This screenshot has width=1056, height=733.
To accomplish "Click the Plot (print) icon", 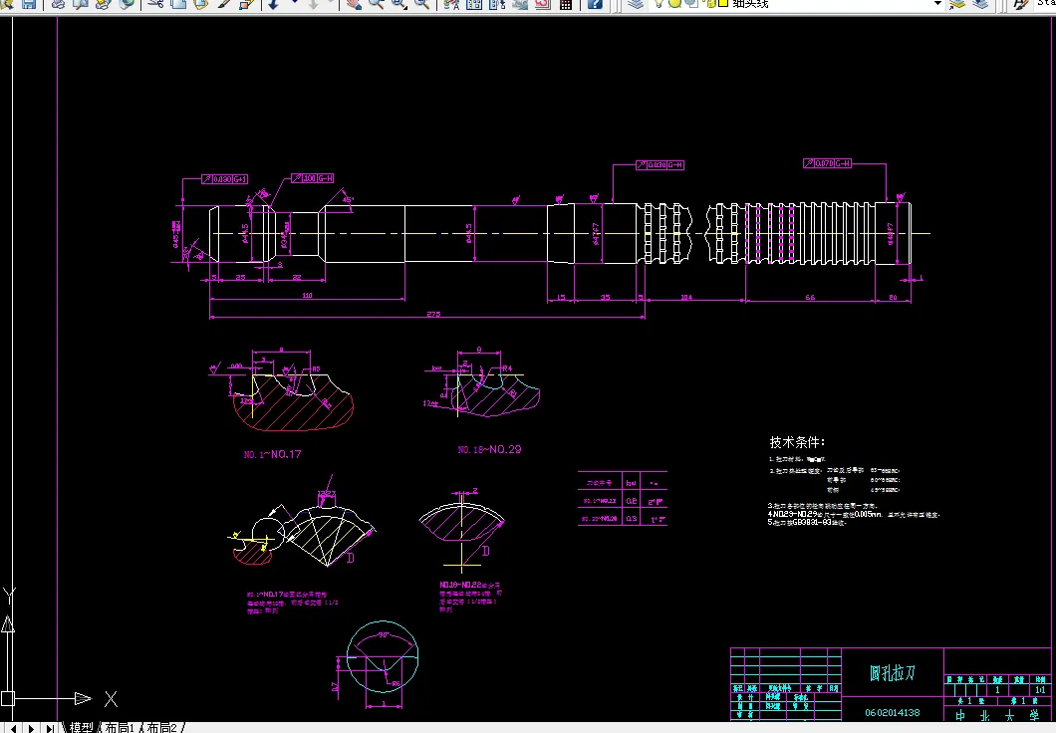I will pyautogui.click(x=59, y=4).
